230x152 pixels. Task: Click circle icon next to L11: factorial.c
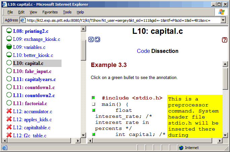[x=9, y=103]
